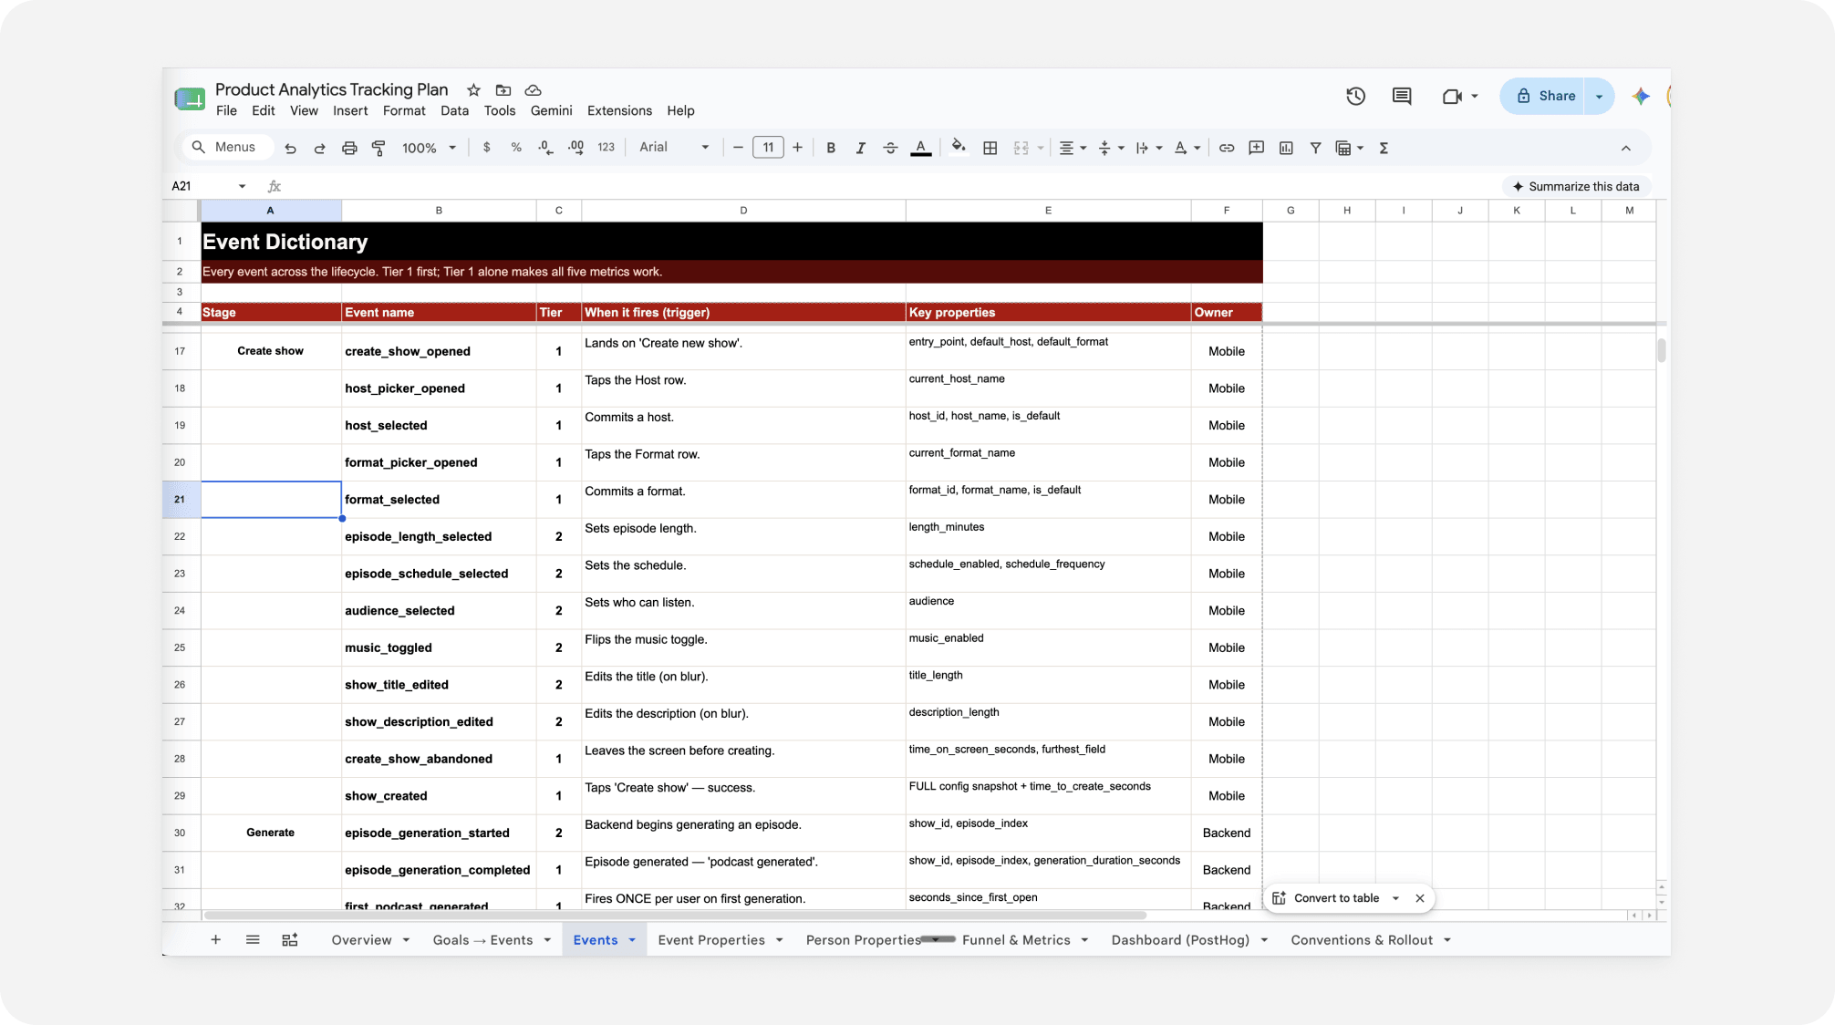This screenshot has width=1835, height=1025.
Task: Open text rotation dropdown
Action: pyautogui.click(x=1187, y=148)
